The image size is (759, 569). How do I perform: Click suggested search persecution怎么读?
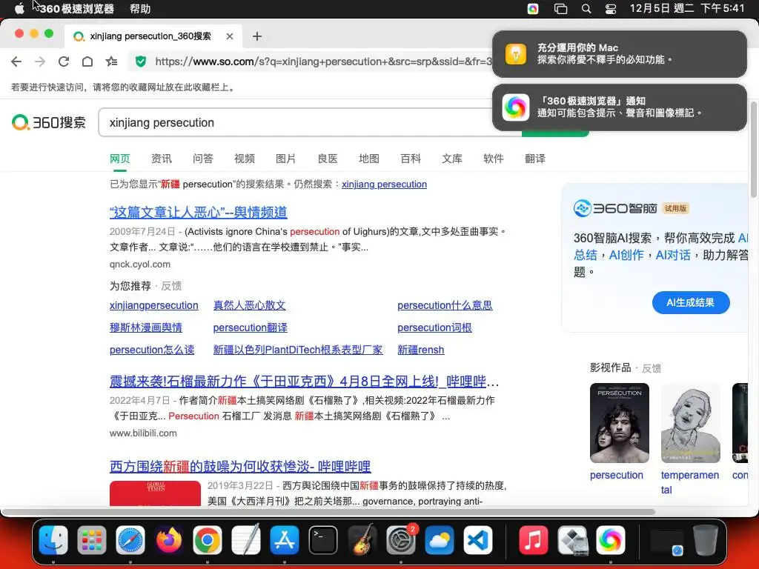[152, 350]
